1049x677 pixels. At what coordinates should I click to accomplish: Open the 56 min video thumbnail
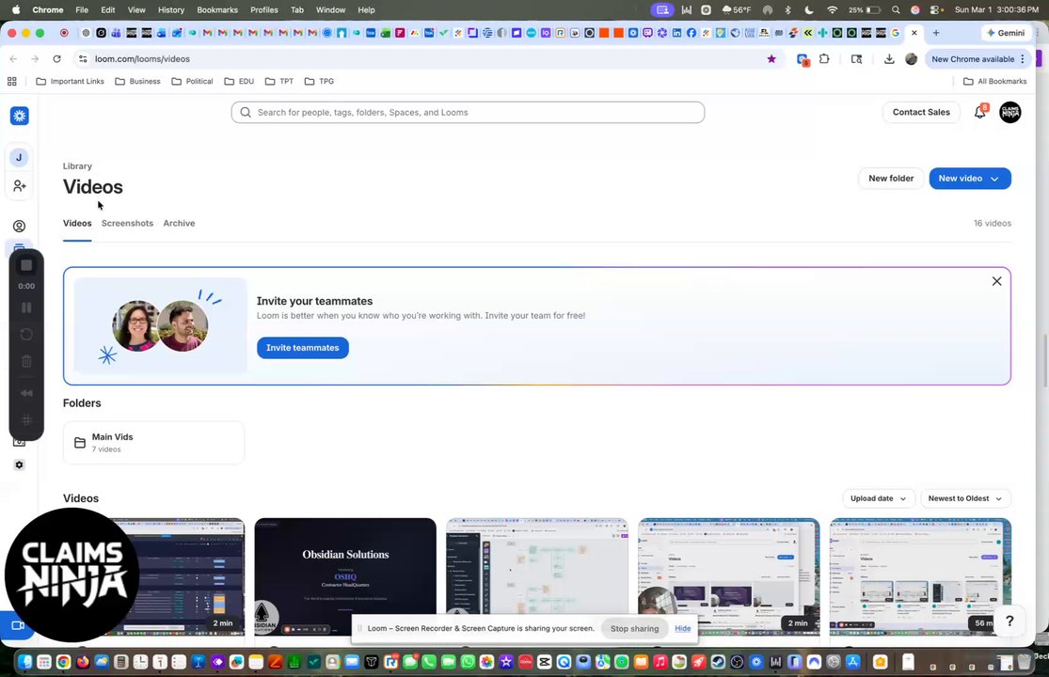(920, 576)
